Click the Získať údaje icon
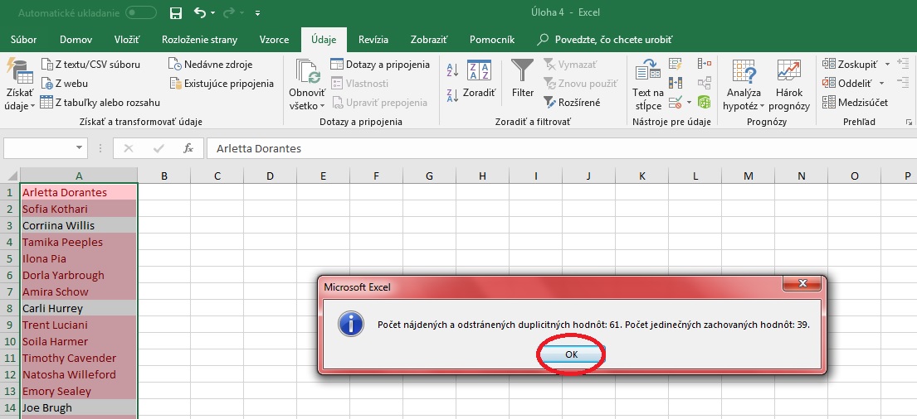 click(x=19, y=71)
